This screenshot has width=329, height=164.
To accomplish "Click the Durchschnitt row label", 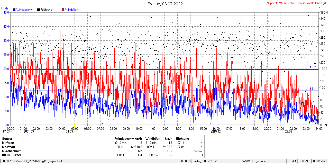I will tap(11, 151).
